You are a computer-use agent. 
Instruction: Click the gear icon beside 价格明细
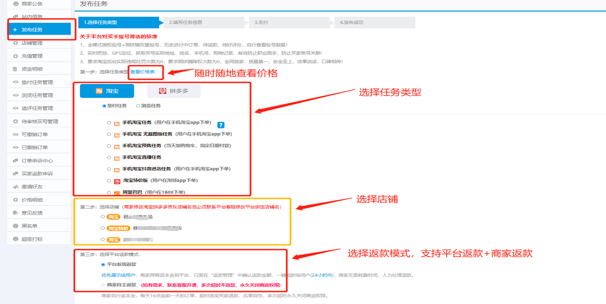point(16,200)
